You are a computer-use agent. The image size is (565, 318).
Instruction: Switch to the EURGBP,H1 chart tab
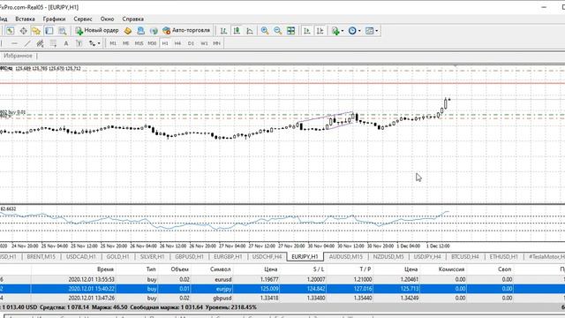tap(228, 257)
